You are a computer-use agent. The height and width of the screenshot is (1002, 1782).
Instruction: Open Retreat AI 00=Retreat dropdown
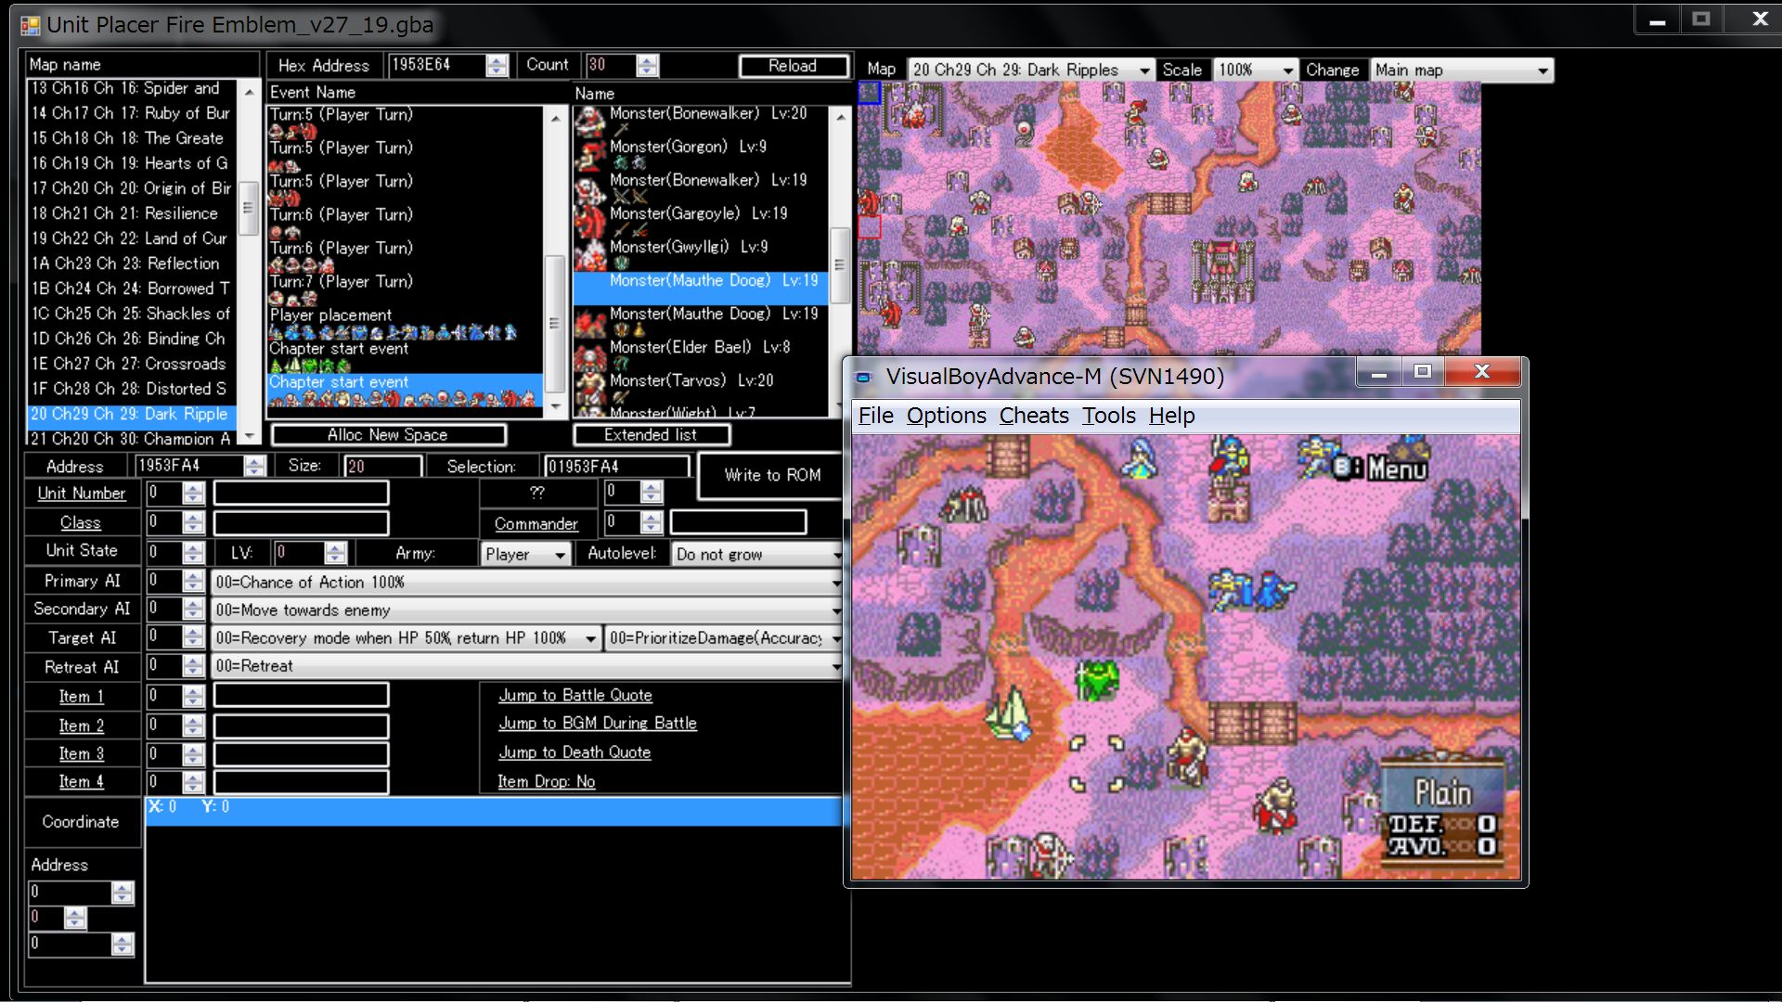[527, 665]
